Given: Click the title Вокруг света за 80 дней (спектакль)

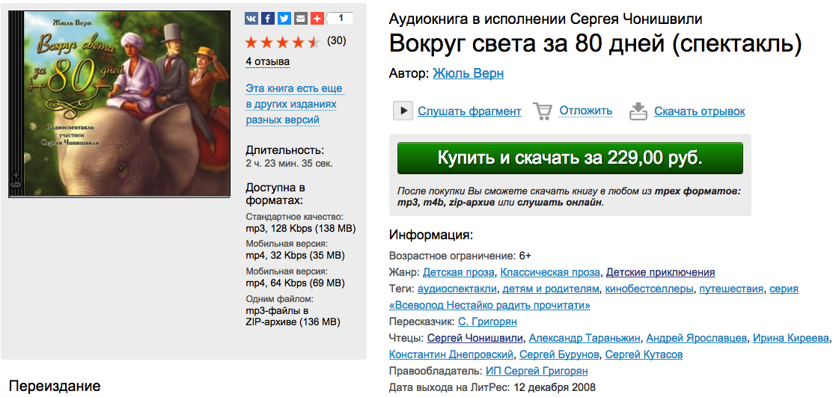Looking at the screenshot, I should [x=596, y=45].
